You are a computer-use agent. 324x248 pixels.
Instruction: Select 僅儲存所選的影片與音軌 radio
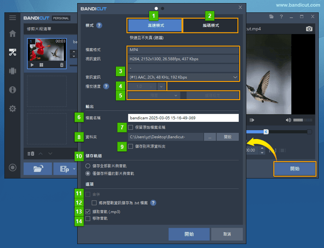[x=88, y=174]
